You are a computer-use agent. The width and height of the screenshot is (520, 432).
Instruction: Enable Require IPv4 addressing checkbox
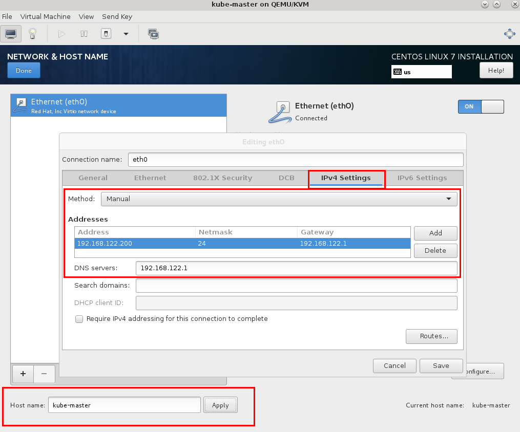coord(79,319)
